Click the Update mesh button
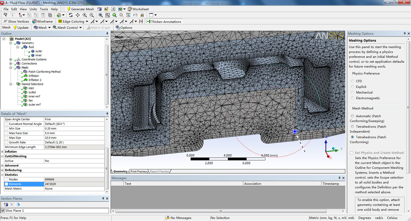 click(x=21, y=27)
